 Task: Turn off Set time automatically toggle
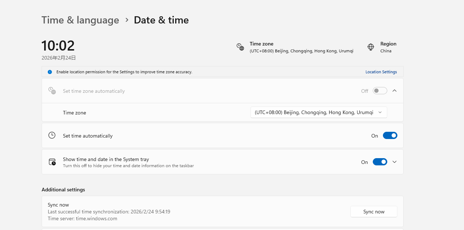pyautogui.click(x=390, y=135)
